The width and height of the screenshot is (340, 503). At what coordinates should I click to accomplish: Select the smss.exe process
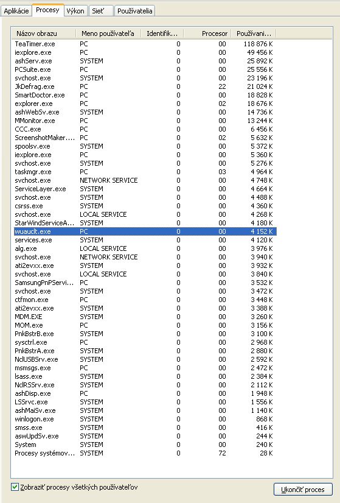pyautogui.click(x=145, y=427)
